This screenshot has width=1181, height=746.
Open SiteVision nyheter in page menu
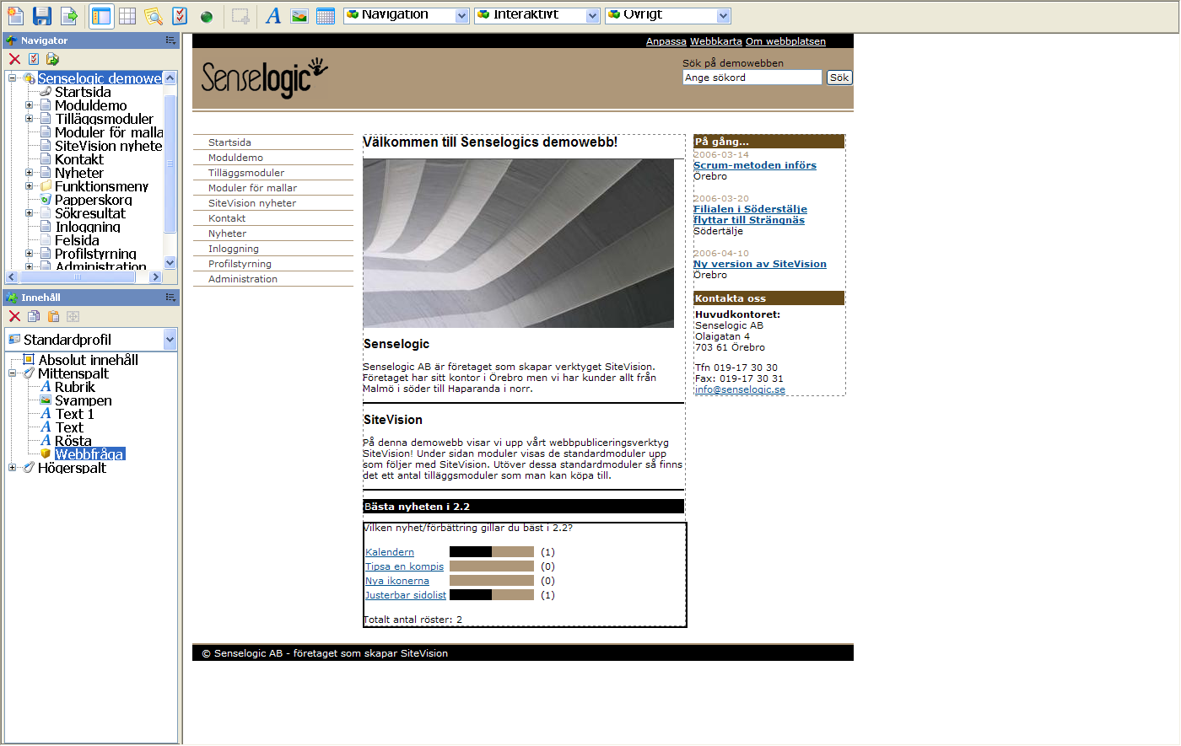pyautogui.click(x=252, y=203)
